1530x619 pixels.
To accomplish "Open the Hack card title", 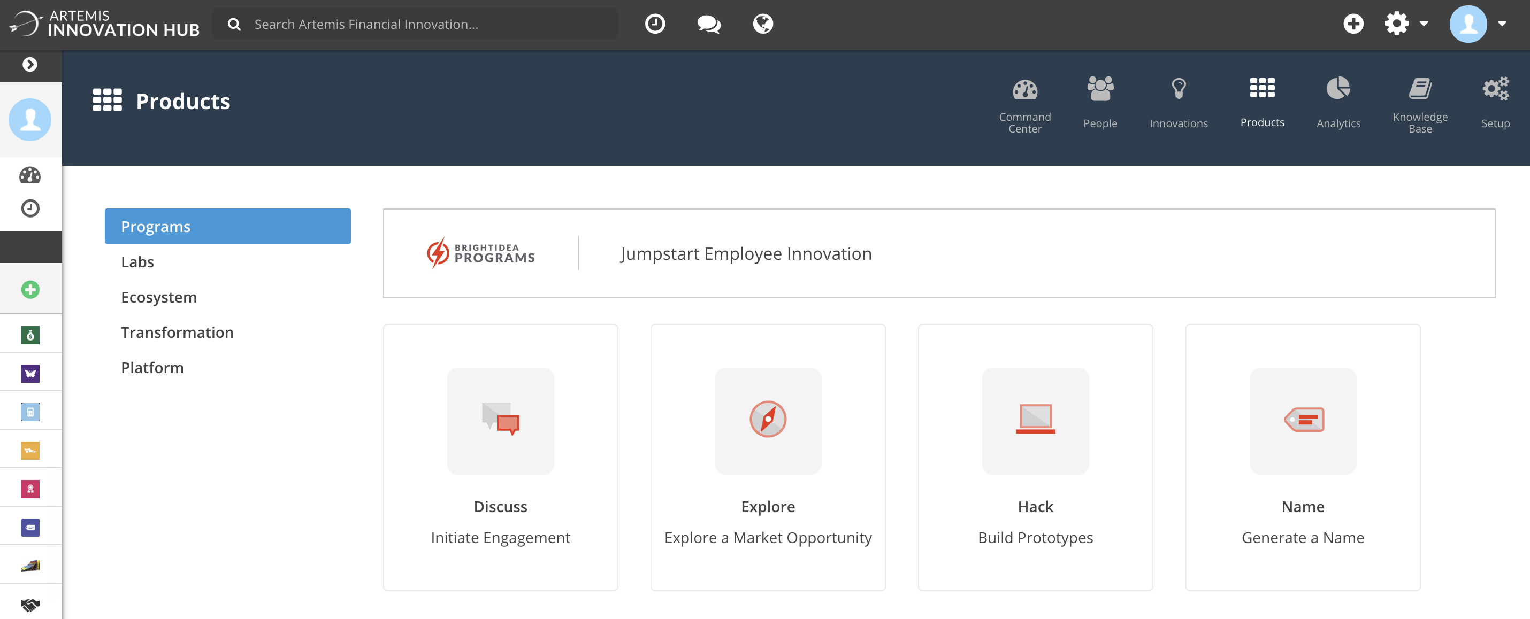I will click(x=1035, y=506).
